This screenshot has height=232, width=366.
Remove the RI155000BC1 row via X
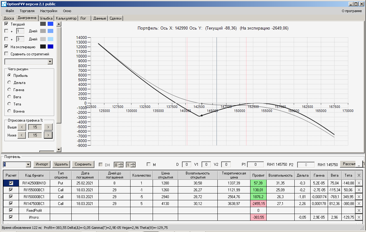pos(359,190)
